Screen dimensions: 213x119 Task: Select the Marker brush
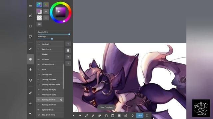50,54
